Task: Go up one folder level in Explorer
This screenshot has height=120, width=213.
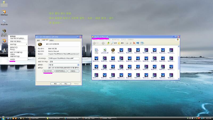Action: tap(108, 43)
